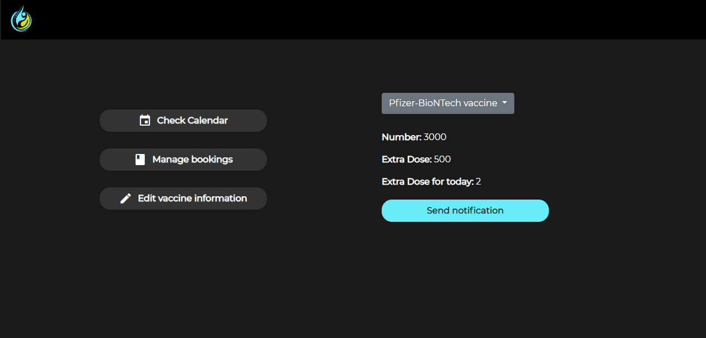Select the Edit vaccine information button
Viewport: 706px width, 338px height.
pos(183,198)
